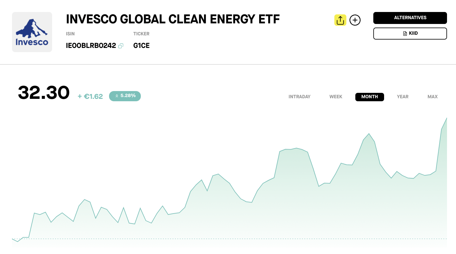Select the MONTH chart range
The image size is (456, 254).
369,97
